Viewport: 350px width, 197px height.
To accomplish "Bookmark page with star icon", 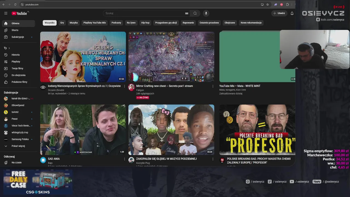I will coord(268,4).
